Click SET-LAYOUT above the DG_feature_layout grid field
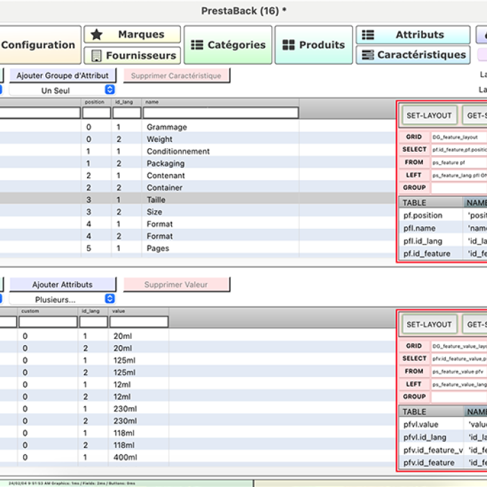 [x=429, y=115]
